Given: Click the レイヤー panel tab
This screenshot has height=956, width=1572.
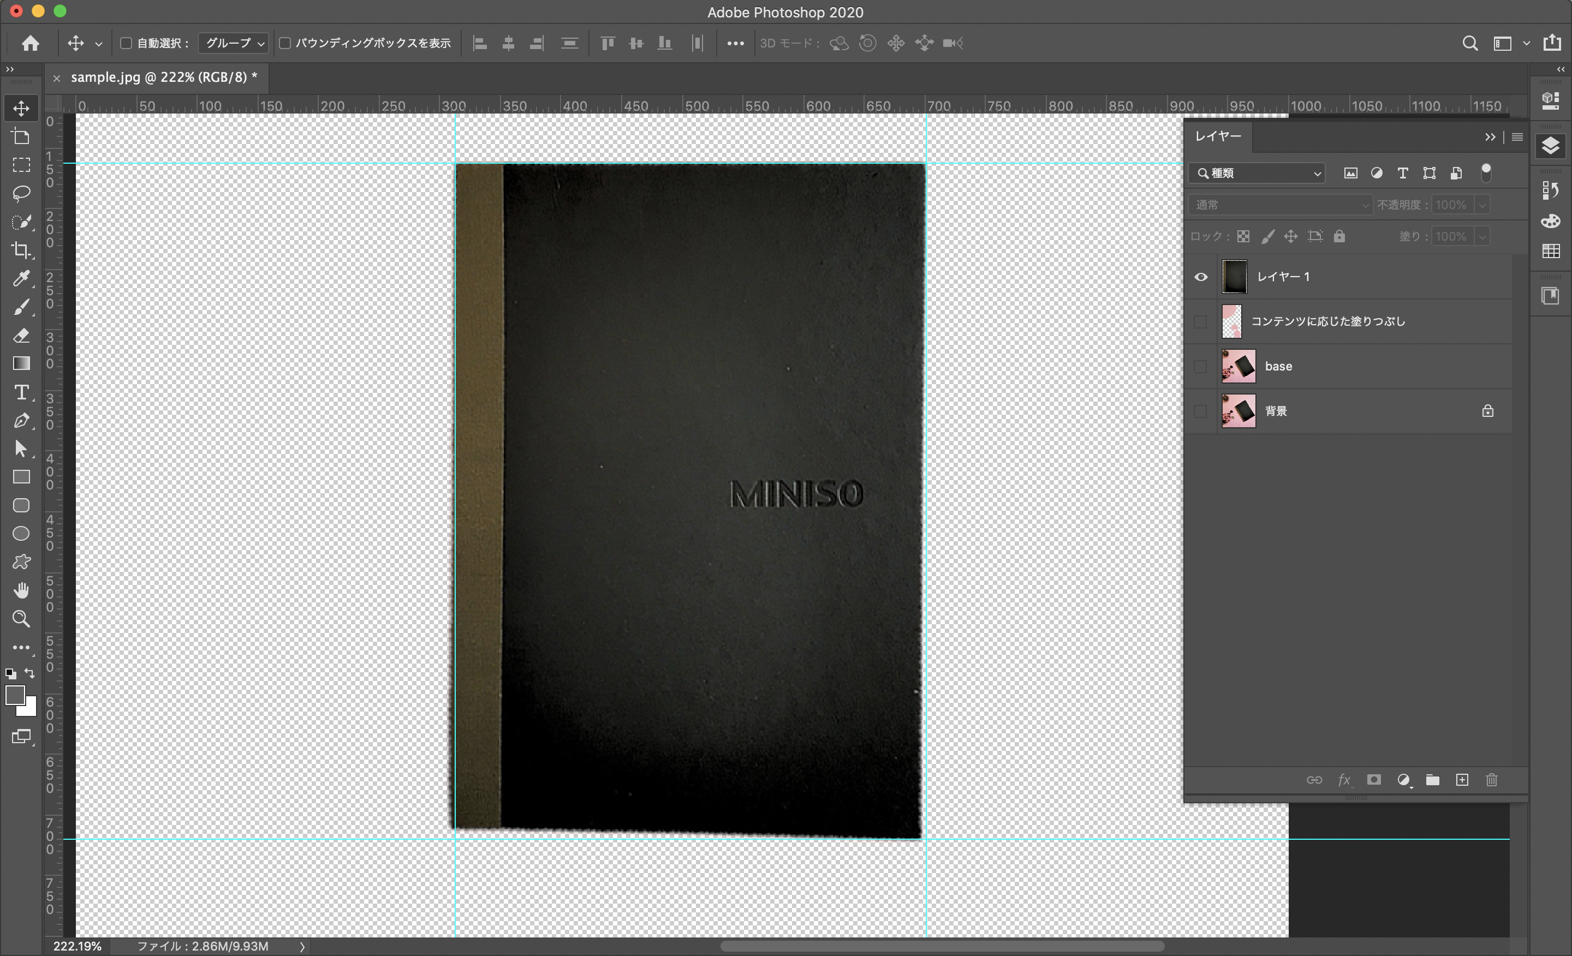Looking at the screenshot, I should coord(1217,136).
